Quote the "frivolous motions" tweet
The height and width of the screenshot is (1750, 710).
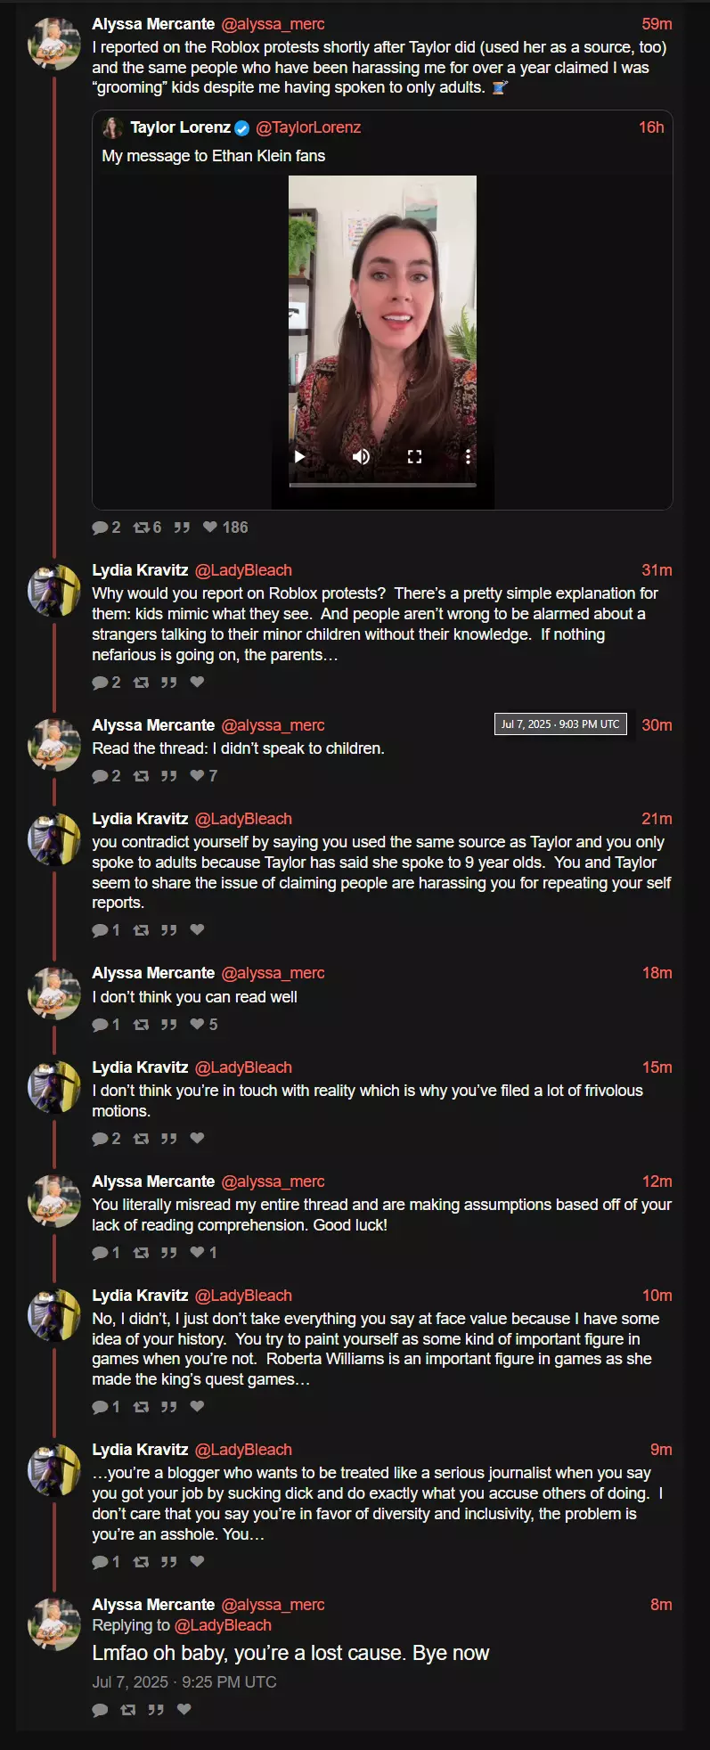(168, 1139)
